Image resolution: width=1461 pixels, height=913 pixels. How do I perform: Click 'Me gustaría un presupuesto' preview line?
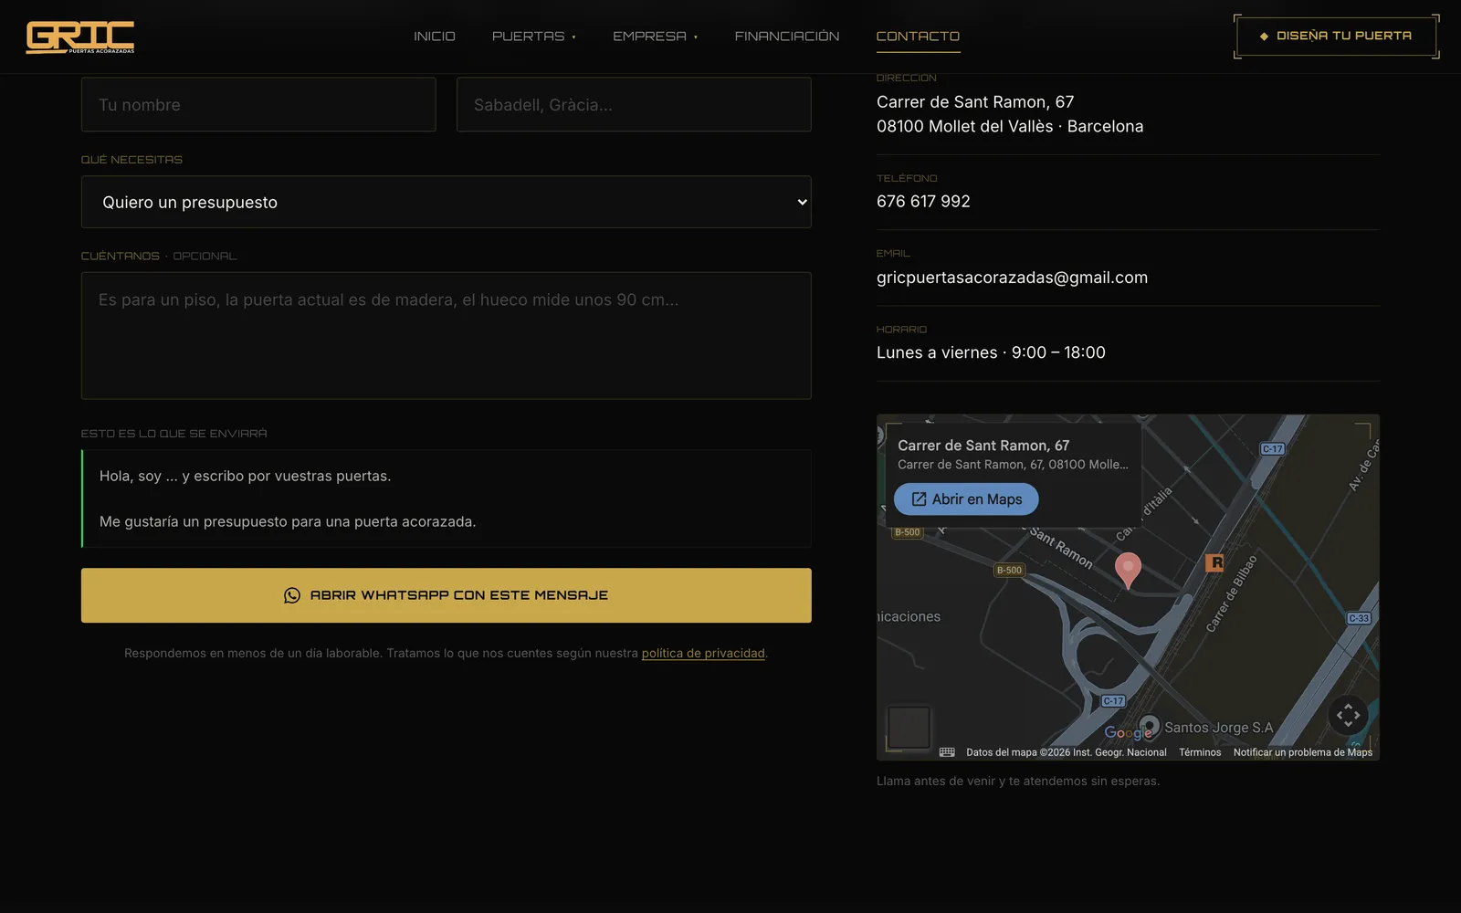coord(288,522)
